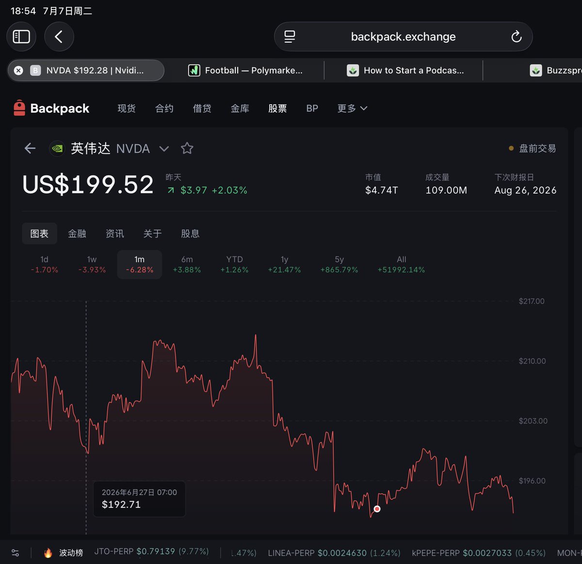This screenshot has width=582, height=564.
Task: Open ticker settings slider icon in bottom bar
Action: pyautogui.click(x=15, y=552)
